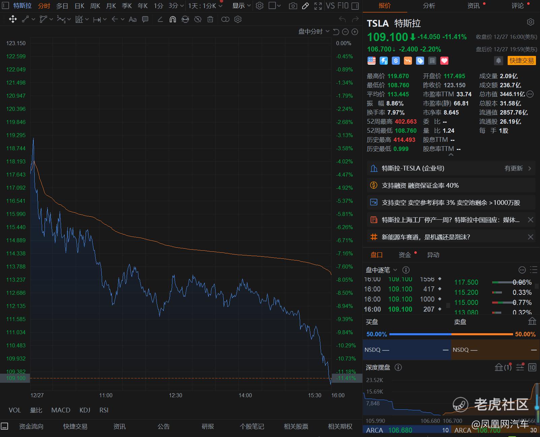Image resolution: width=540 pixels, height=437 pixels.
Task: Expand the arrow tool dropdown
Action: 122,19
